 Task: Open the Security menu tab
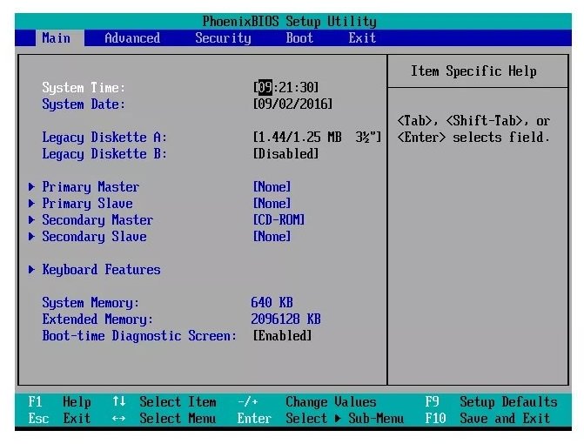223,38
